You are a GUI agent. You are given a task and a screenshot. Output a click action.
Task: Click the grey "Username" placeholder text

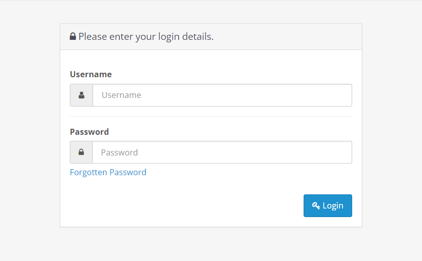coord(121,95)
